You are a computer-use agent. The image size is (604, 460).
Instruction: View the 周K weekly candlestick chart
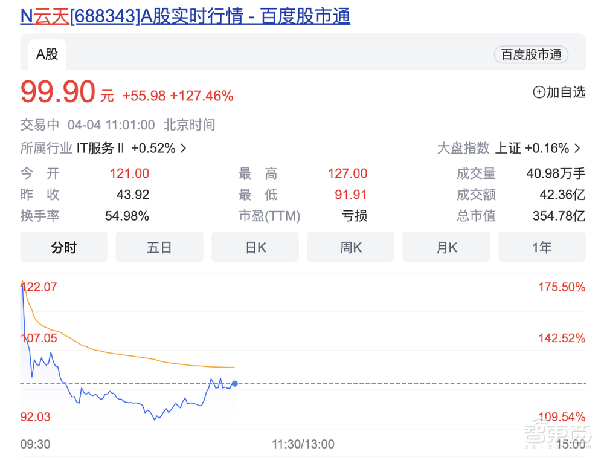click(x=350, y=247)
